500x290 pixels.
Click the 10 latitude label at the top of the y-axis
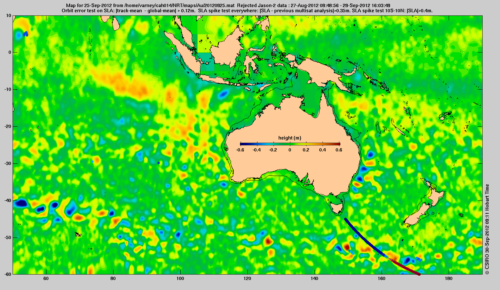click(x=9, y=15)
